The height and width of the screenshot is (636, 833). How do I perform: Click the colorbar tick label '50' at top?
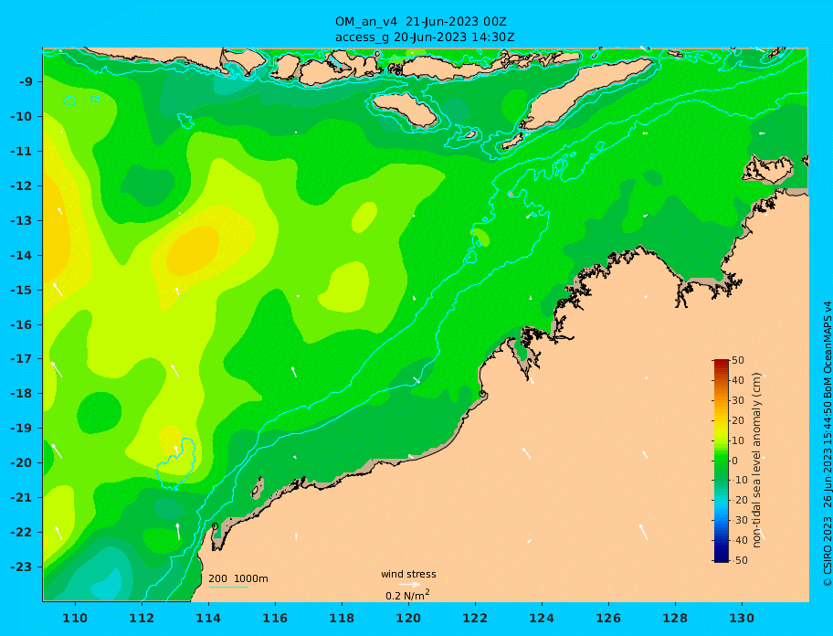point(738,360)
